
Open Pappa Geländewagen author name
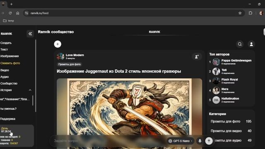[x=236, y=60]
